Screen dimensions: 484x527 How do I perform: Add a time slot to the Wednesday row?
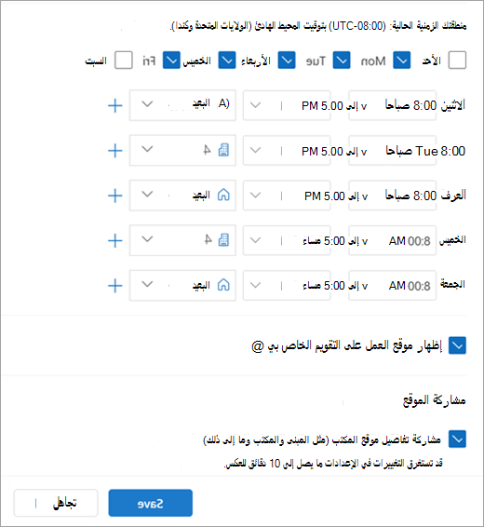pyautogui.click(x=114, y=196)
